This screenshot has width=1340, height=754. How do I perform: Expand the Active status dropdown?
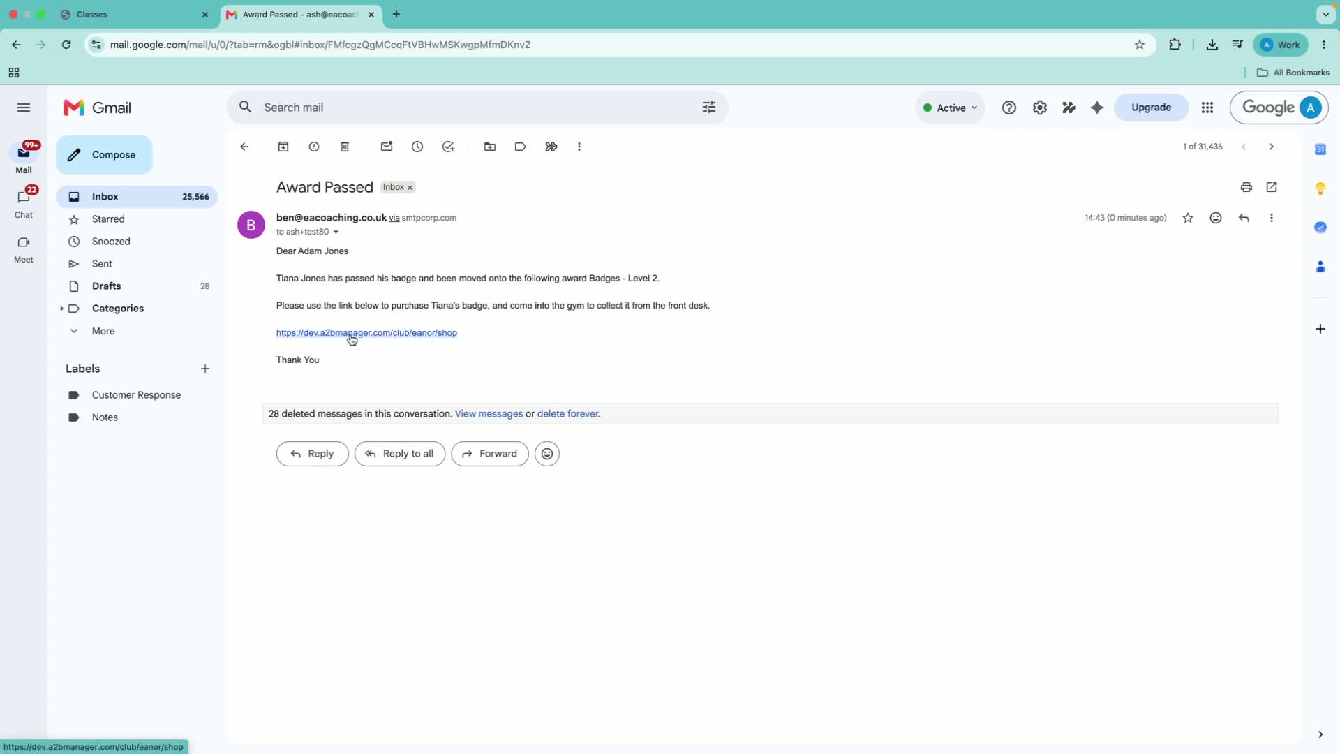pos(950,108)
